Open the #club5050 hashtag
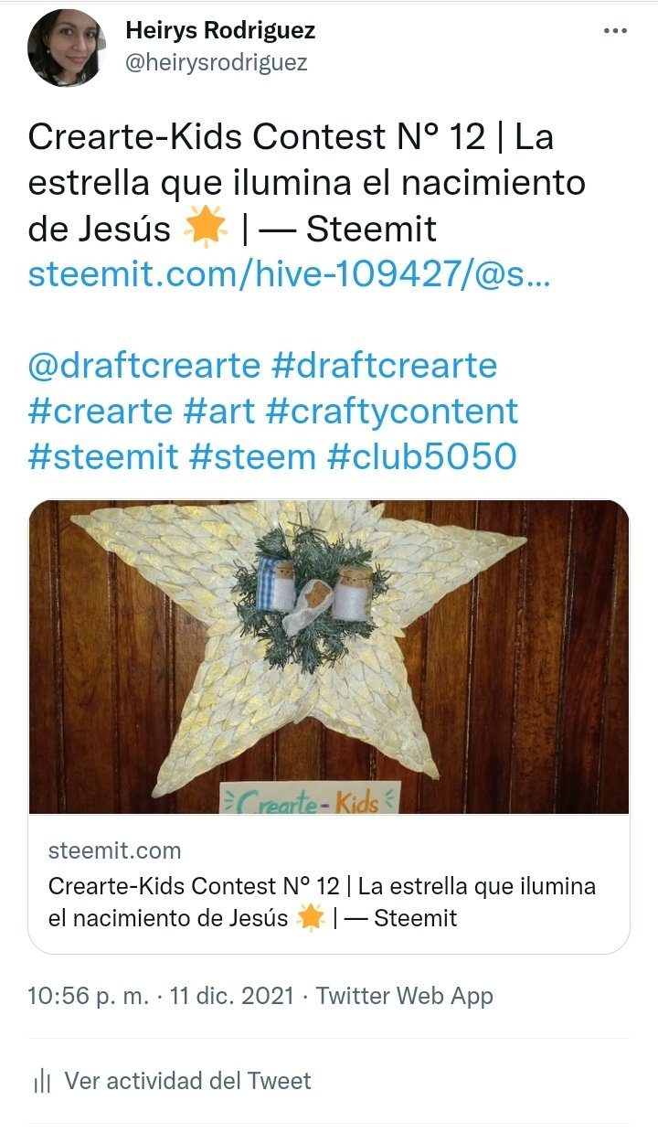The image size is (658, 1133). [x=421, y=456]
